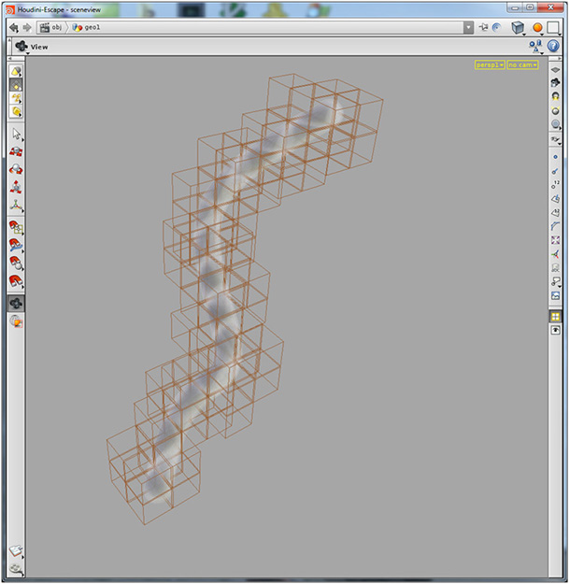The height and width of the screenshot is (584, 570).
Task: Expand the path bar history dropdown arrow
Action: click(469, 27)
